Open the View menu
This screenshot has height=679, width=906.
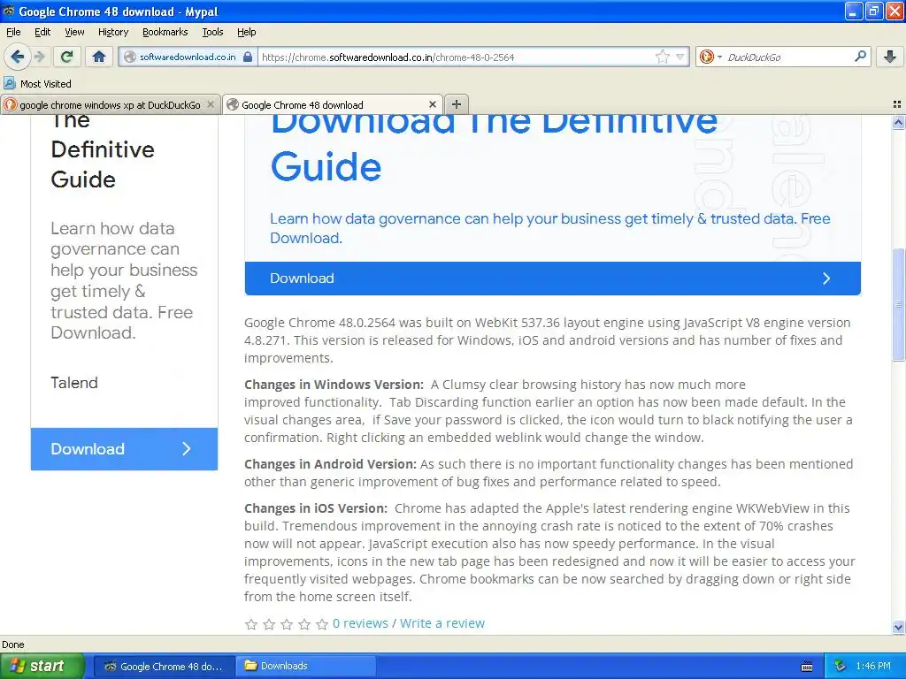pyautogui.click(x=74, y=32)
